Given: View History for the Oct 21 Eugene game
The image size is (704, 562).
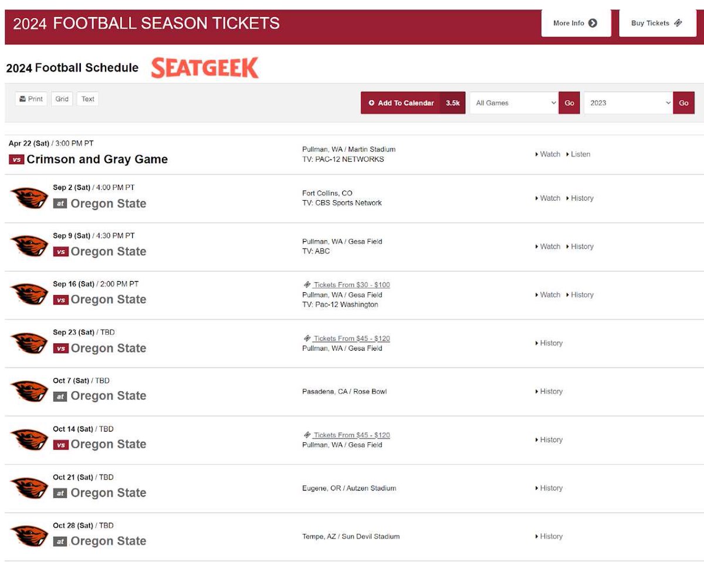Looking at the screenshot, I should pos(550,487).
